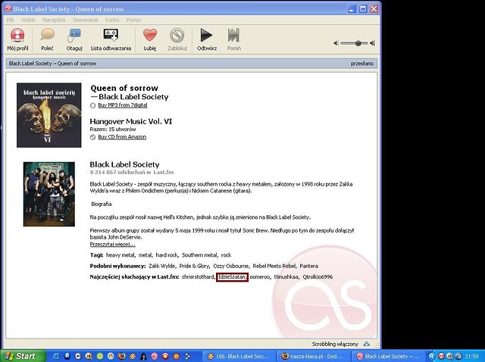Open similar artist Pantera
This screenshot has height=362, width=485.
point(308,266)
